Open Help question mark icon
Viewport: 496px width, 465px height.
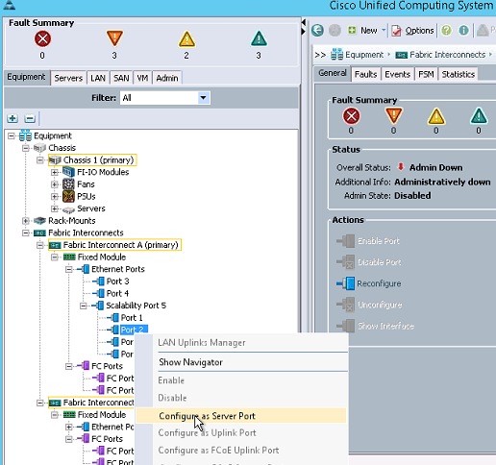pyautogui.click(x=446, y=31)
